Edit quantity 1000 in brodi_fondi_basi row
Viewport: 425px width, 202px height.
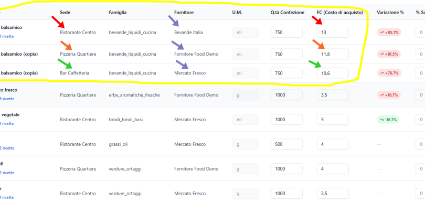[x=286, y=120]
